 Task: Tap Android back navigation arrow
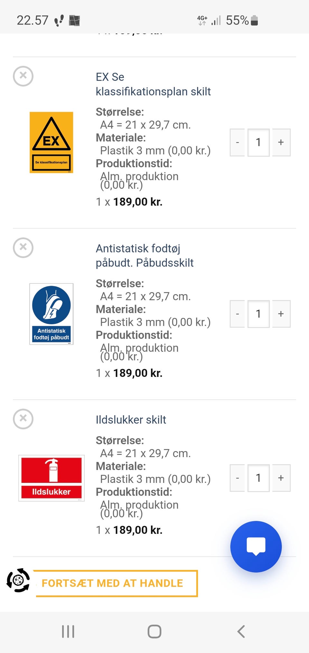[x=241, y=631]
